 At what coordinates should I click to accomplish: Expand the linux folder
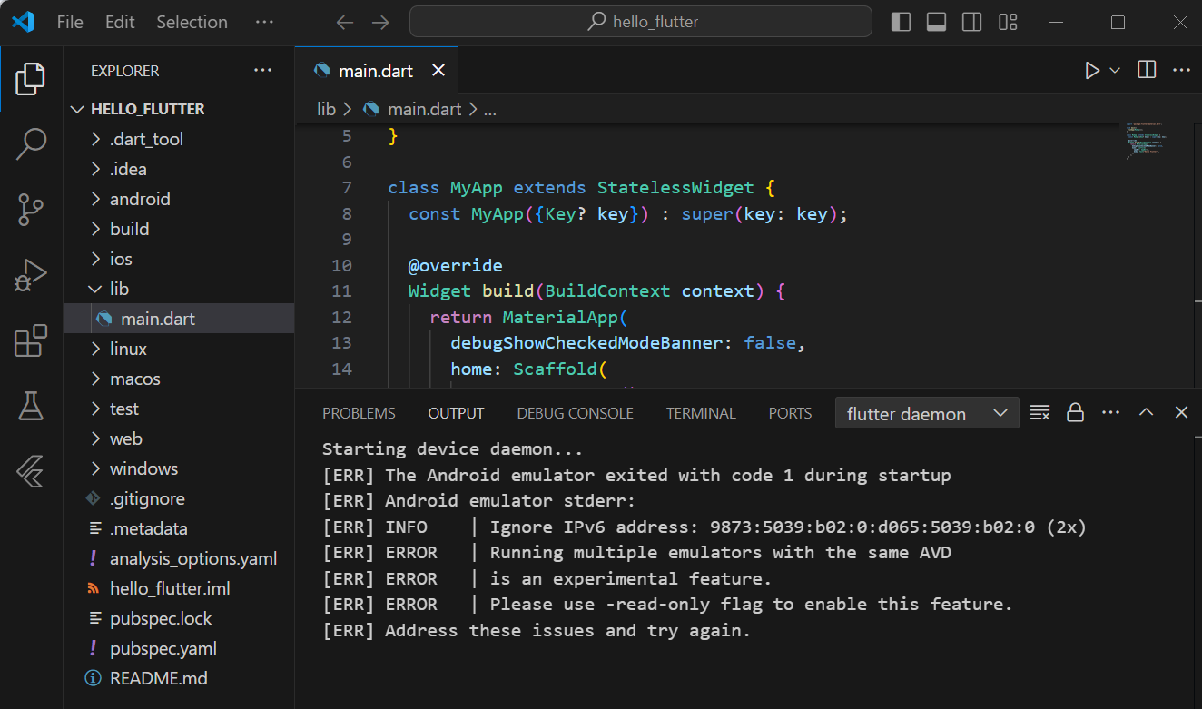179,349
